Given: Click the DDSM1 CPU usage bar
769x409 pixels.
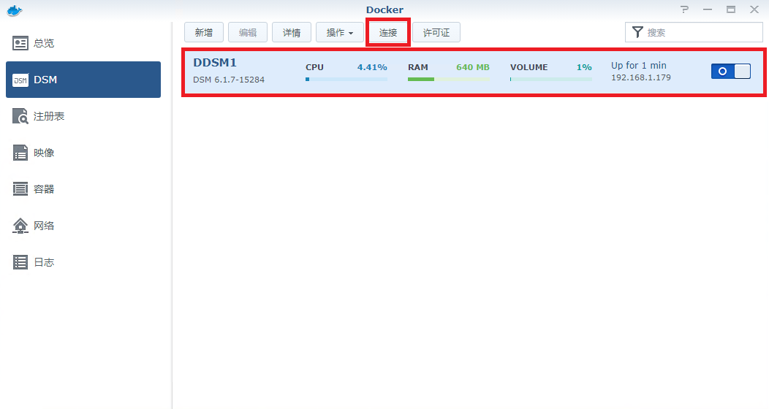Looking at the screenshot, I should [346, 79].
